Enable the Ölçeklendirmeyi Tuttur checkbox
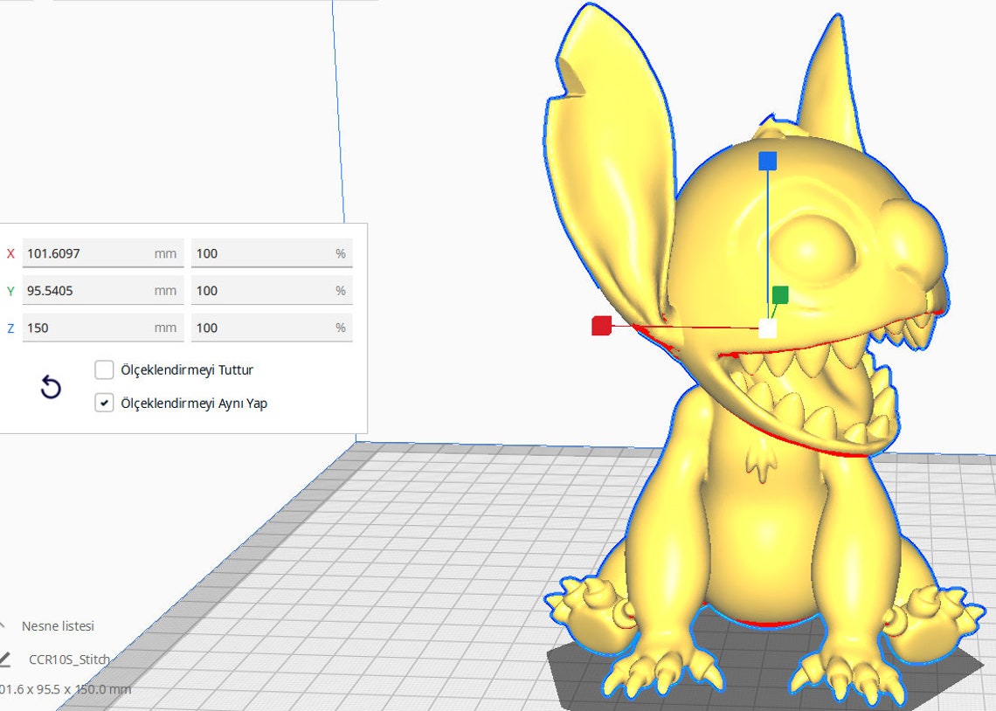Screen dimensions: 996x711 pyautogui.click(x=105, y=369)
